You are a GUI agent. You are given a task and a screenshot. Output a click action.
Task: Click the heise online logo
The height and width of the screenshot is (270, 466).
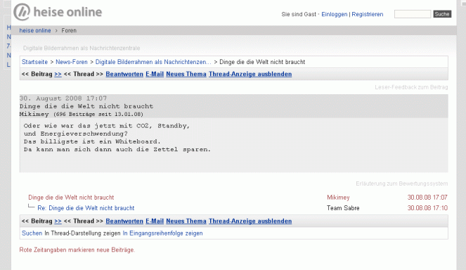click(58, 12)
